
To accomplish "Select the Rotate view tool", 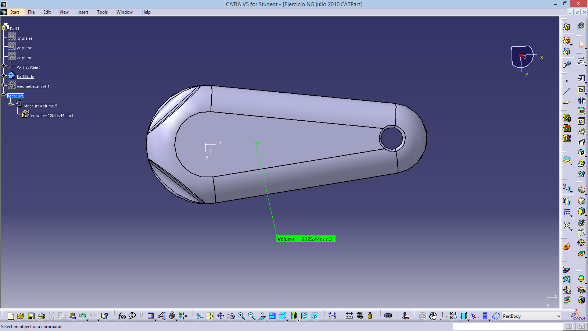I will [x=231, y=316].
